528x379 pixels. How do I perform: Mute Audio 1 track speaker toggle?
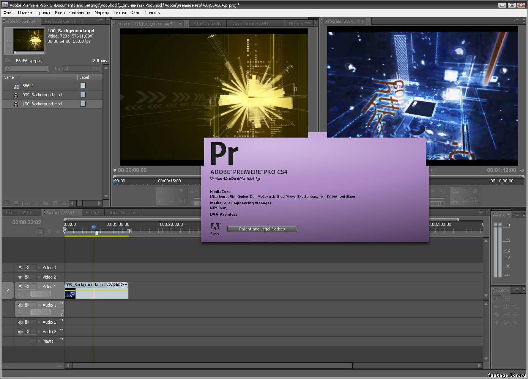click(20, 305)
